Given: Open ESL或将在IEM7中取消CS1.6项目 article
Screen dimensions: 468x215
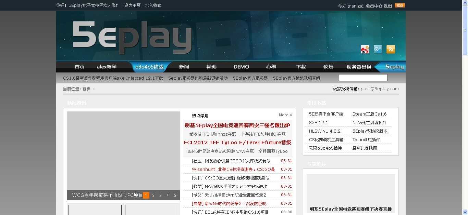Looking at the screenshot, I should click(x=237, y=212).
